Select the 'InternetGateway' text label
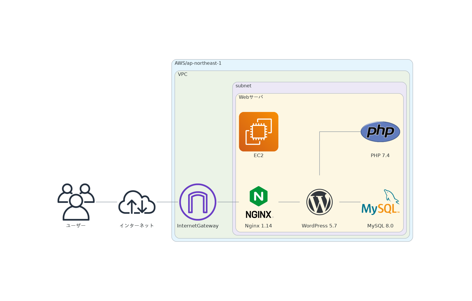This screenshot has height=301, width=472. pos(198,226)
